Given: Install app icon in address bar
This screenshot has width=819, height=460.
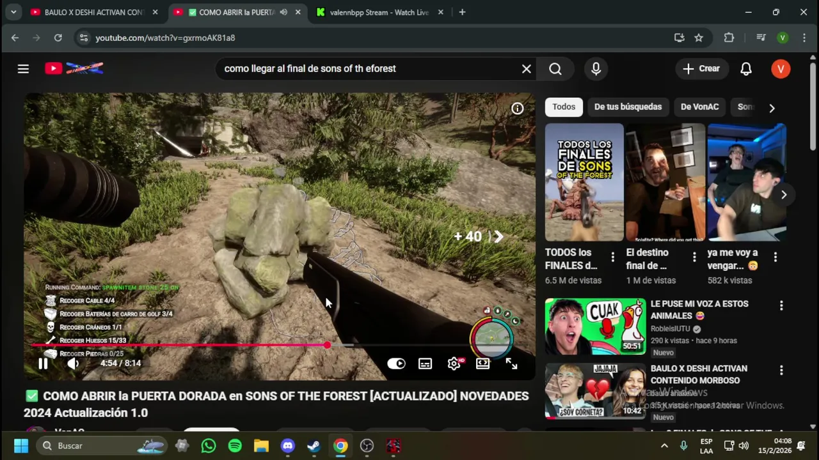Looking at the screenshot, I should [679, 38].
